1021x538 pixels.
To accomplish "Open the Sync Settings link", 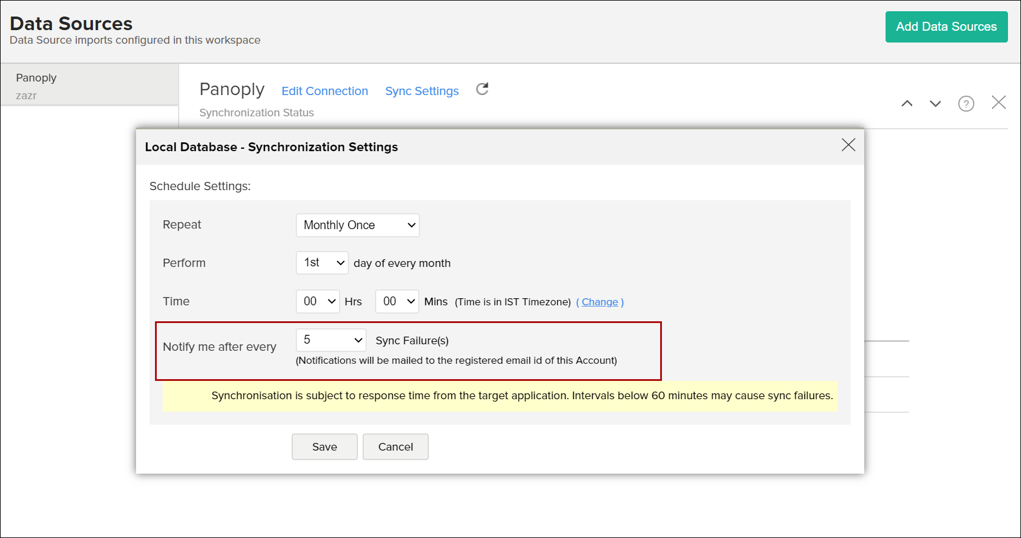I will 422,91.
